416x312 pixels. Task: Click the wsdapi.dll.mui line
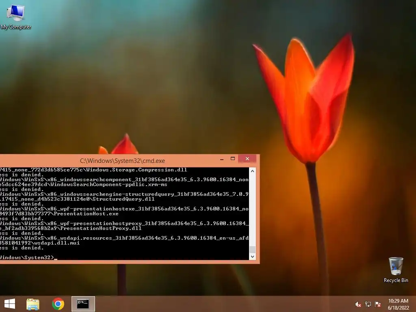[x=40, y=243]
